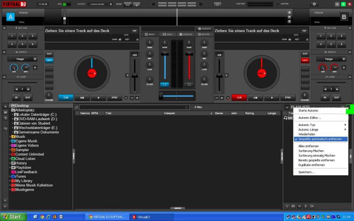Hit the red CUE button on deck B

tap(239, 98)
